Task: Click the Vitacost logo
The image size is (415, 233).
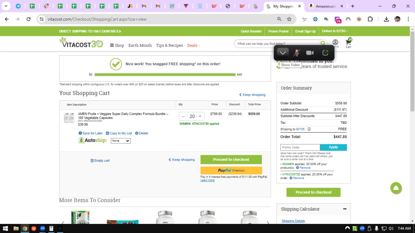Action: tap(81, 43)
